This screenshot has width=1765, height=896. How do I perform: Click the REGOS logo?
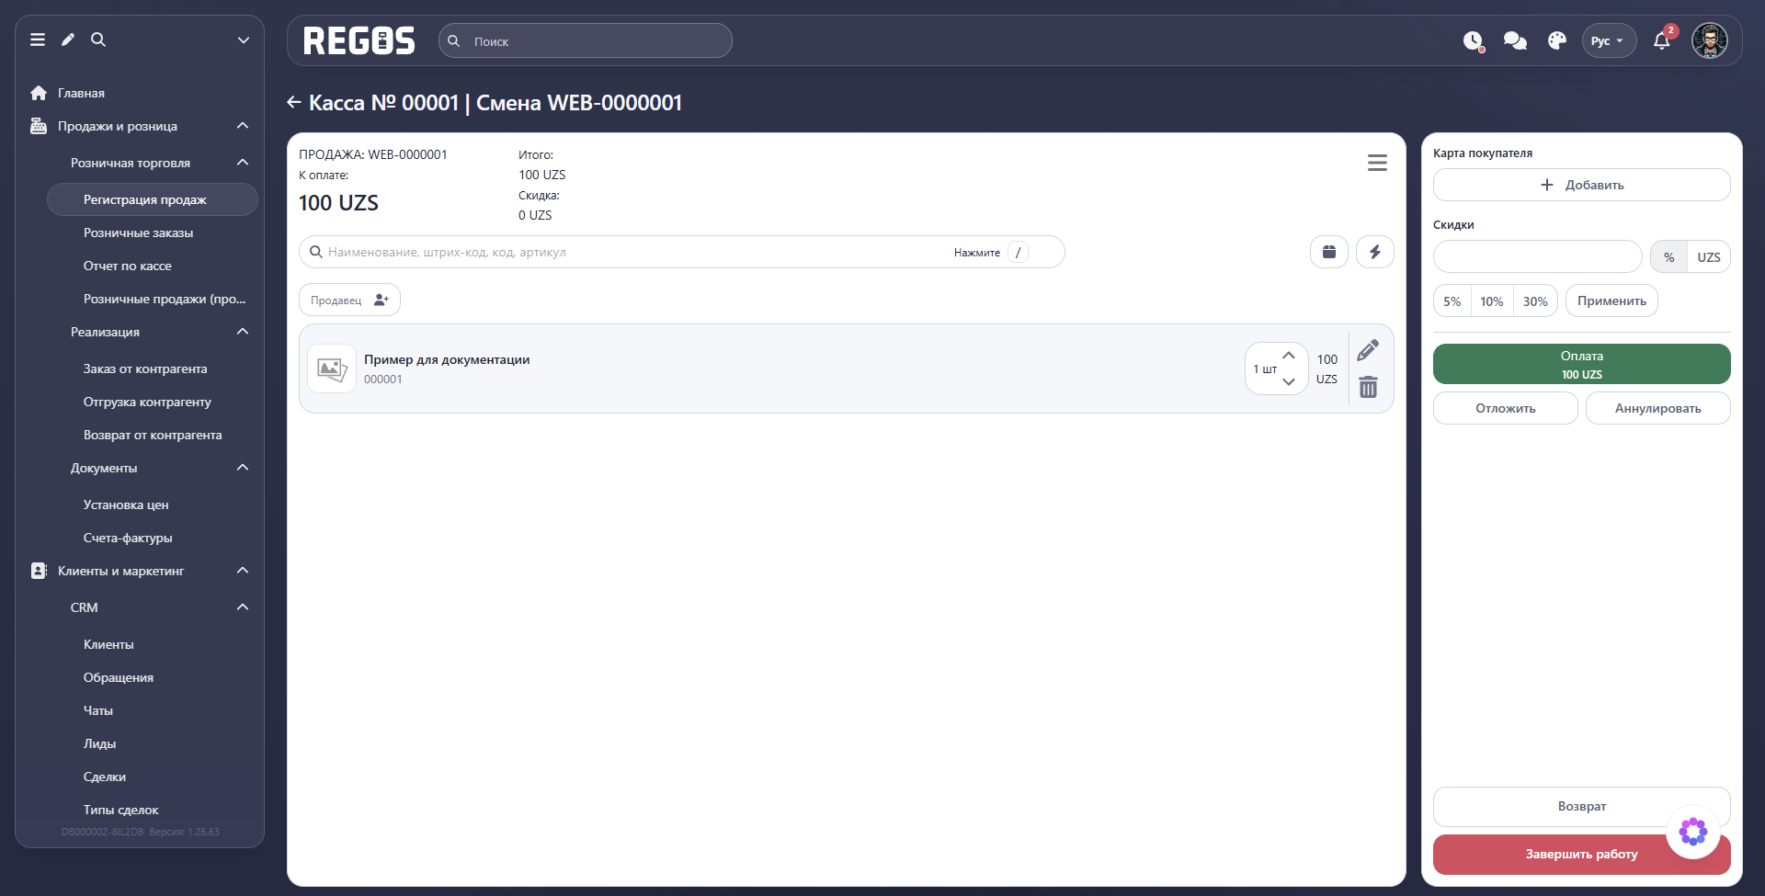point(359,40)
